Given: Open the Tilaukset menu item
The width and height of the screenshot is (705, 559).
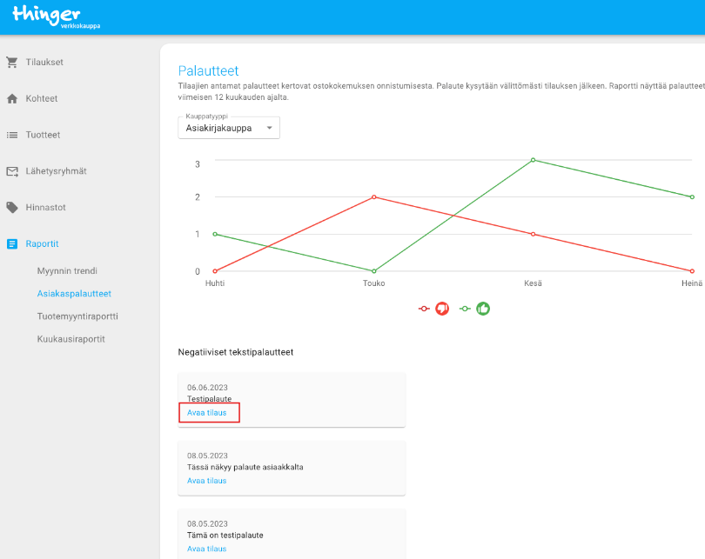Looking at the screenshot, I should pos(44,62).
